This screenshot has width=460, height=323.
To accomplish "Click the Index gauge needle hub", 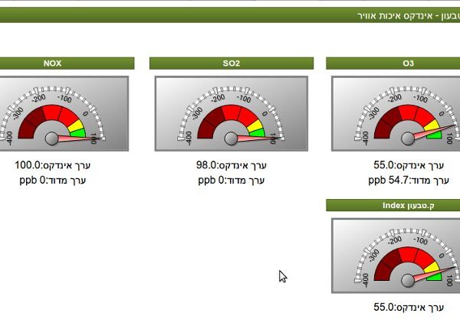I will pos(408,281).
